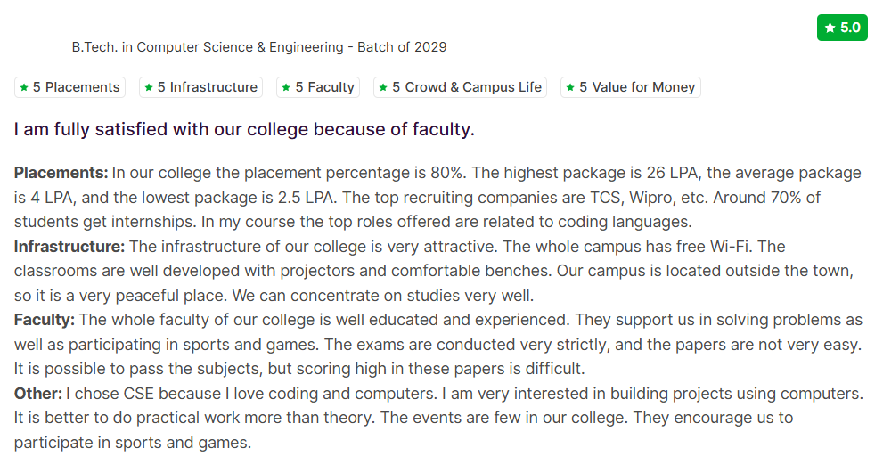Select the "5 Faculty" rating chip label
The width and height of the screenshot is (883, 456).
[325, 87]
